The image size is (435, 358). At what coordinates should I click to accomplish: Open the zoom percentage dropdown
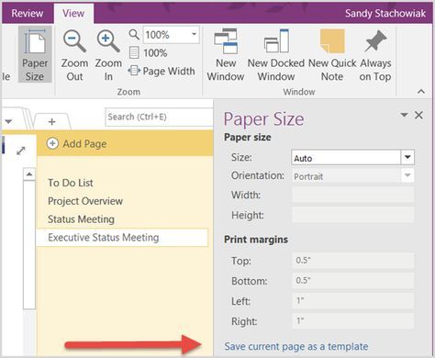coord(194,34)
